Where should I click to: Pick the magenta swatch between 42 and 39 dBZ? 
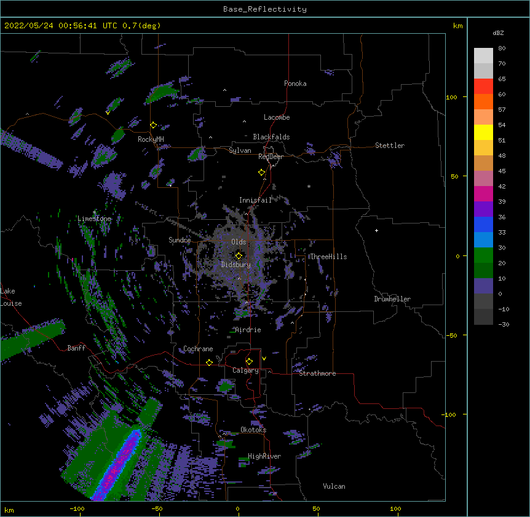(x=483, y=194)
